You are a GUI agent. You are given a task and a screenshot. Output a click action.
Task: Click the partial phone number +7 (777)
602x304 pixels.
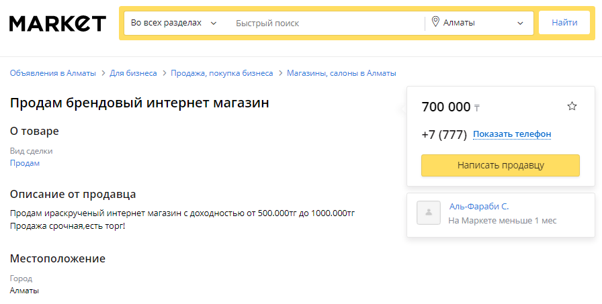pyautogui.click(x=444, y=135)
